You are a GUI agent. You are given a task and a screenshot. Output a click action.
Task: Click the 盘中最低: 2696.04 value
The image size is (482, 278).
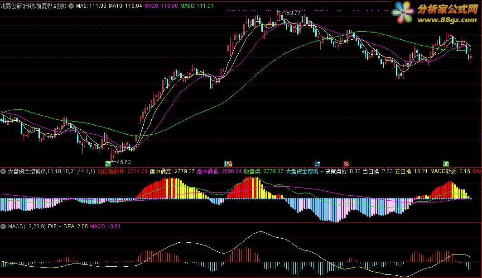click(219, 171)
